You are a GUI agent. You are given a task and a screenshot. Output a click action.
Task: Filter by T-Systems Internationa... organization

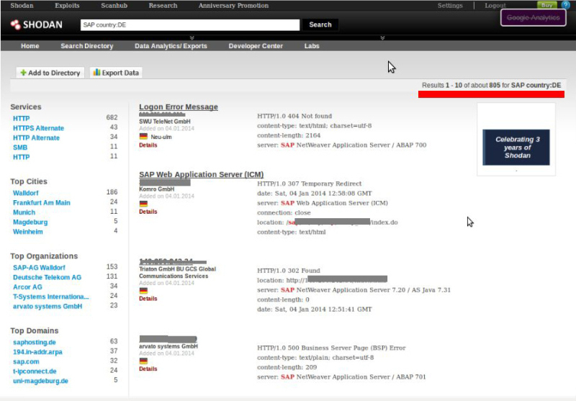tap(50, 297)
